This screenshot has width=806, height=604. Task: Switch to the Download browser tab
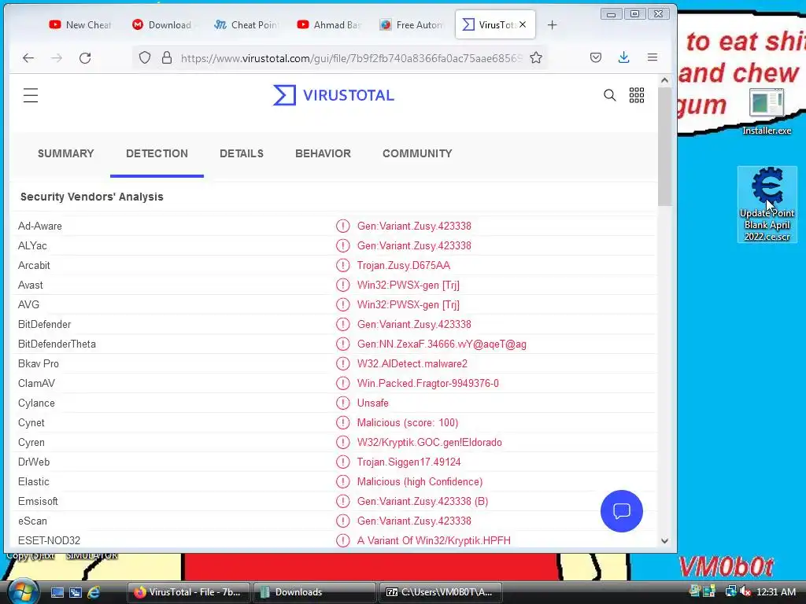coord(164,24)
